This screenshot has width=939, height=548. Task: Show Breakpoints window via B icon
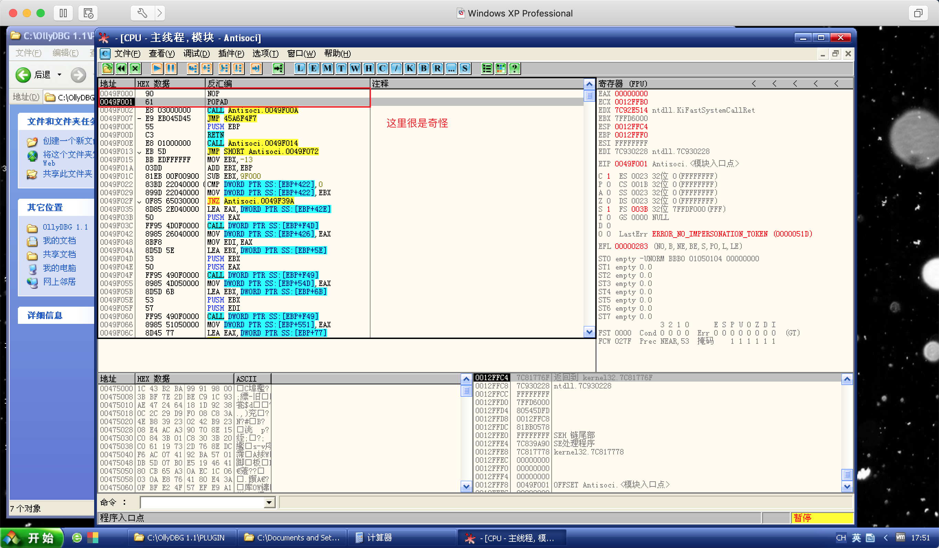click(x=423, y=68)
